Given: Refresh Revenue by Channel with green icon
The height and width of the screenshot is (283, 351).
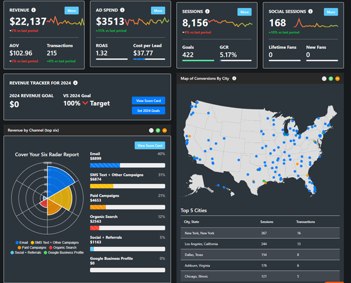Looking at the screenshot, I should click(x=158, y=131).
